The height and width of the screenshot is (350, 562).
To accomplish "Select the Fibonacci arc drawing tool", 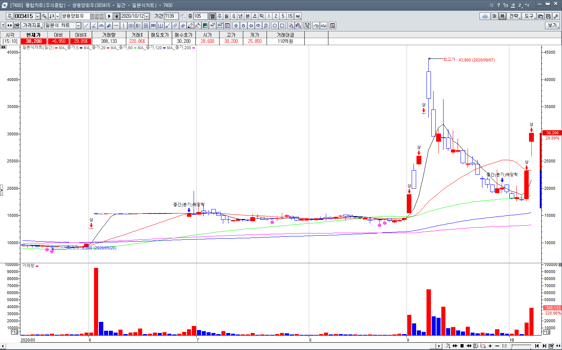I will pyautogui.click(x=101, y=26).
